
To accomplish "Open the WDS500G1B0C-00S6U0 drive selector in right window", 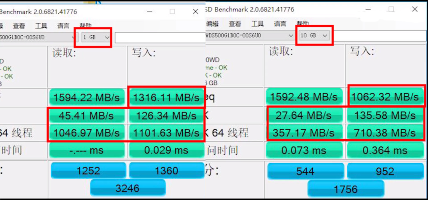I will pos(250,36).
